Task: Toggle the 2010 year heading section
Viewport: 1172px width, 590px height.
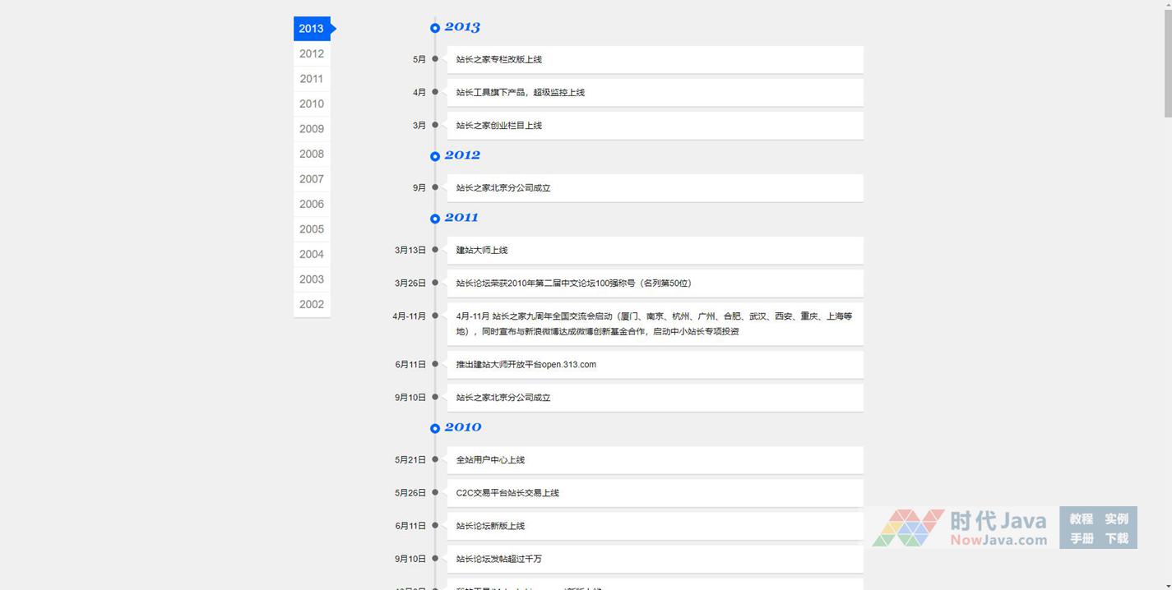Action: pyautogui.click(x=463, y=427)
